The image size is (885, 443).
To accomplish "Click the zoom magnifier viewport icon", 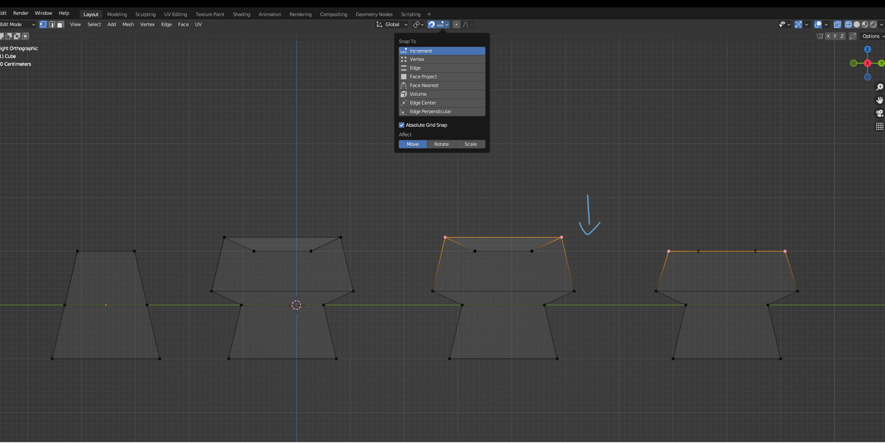I will 879,87.
